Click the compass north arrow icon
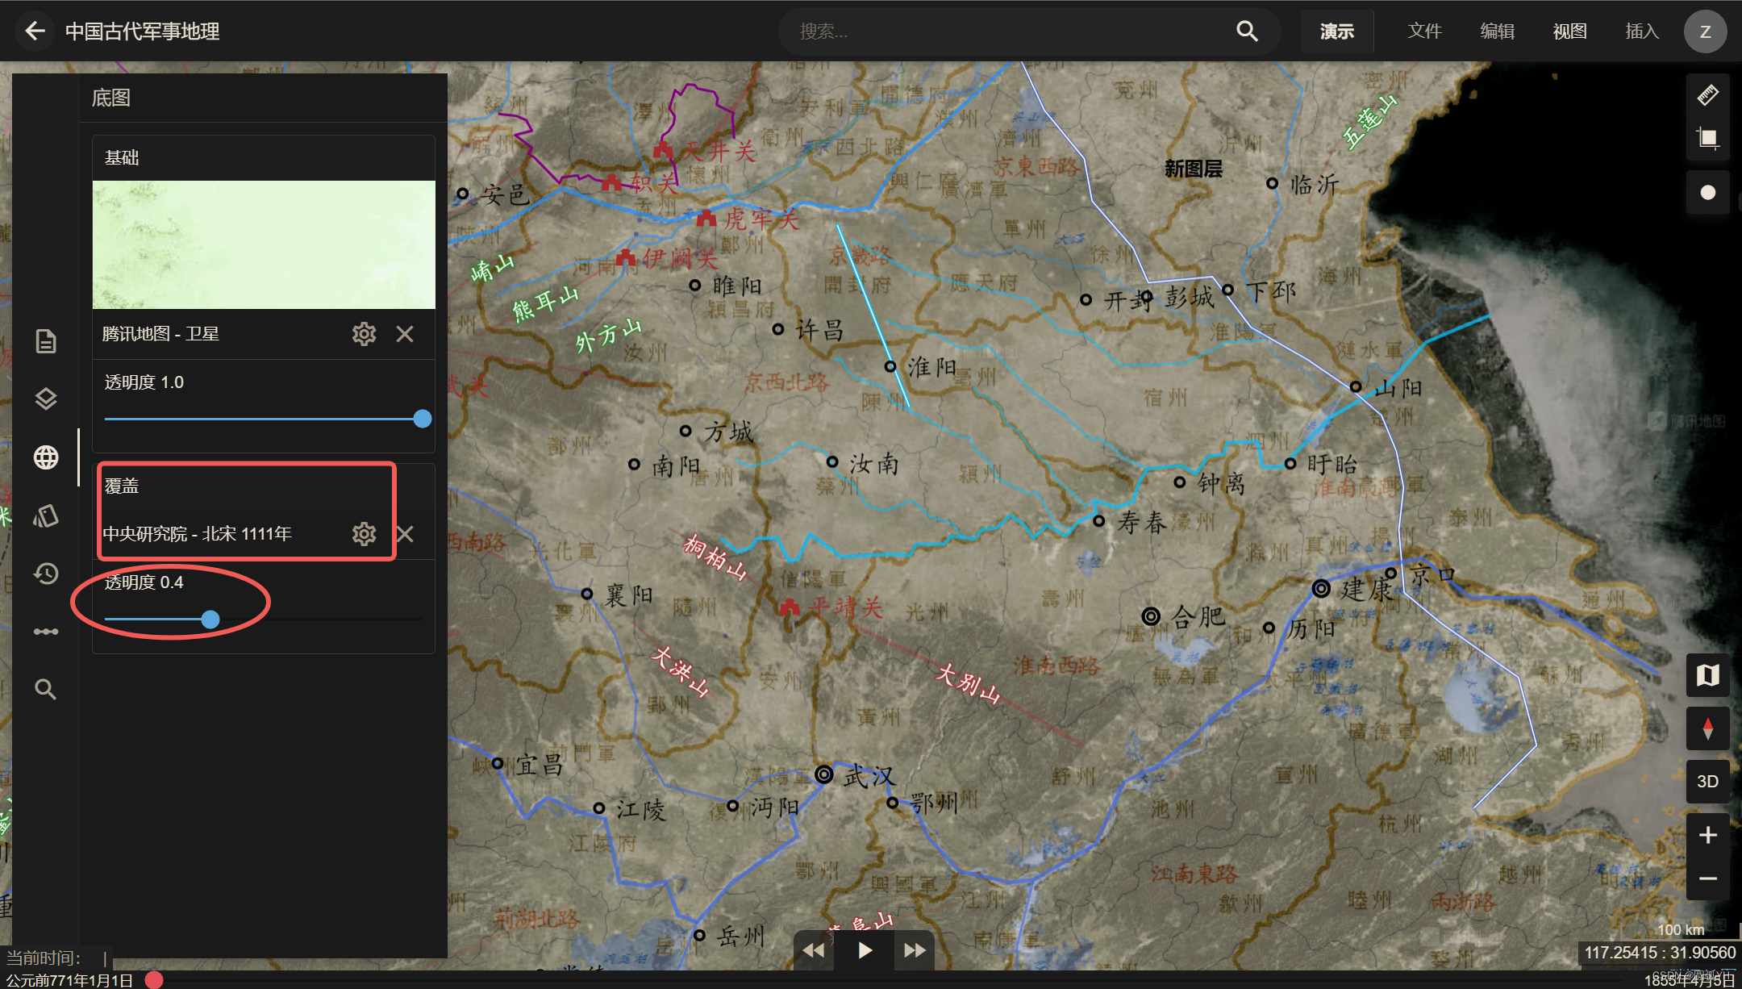The width and height of the screenshot is (1742, 989). click(1707, 728)
